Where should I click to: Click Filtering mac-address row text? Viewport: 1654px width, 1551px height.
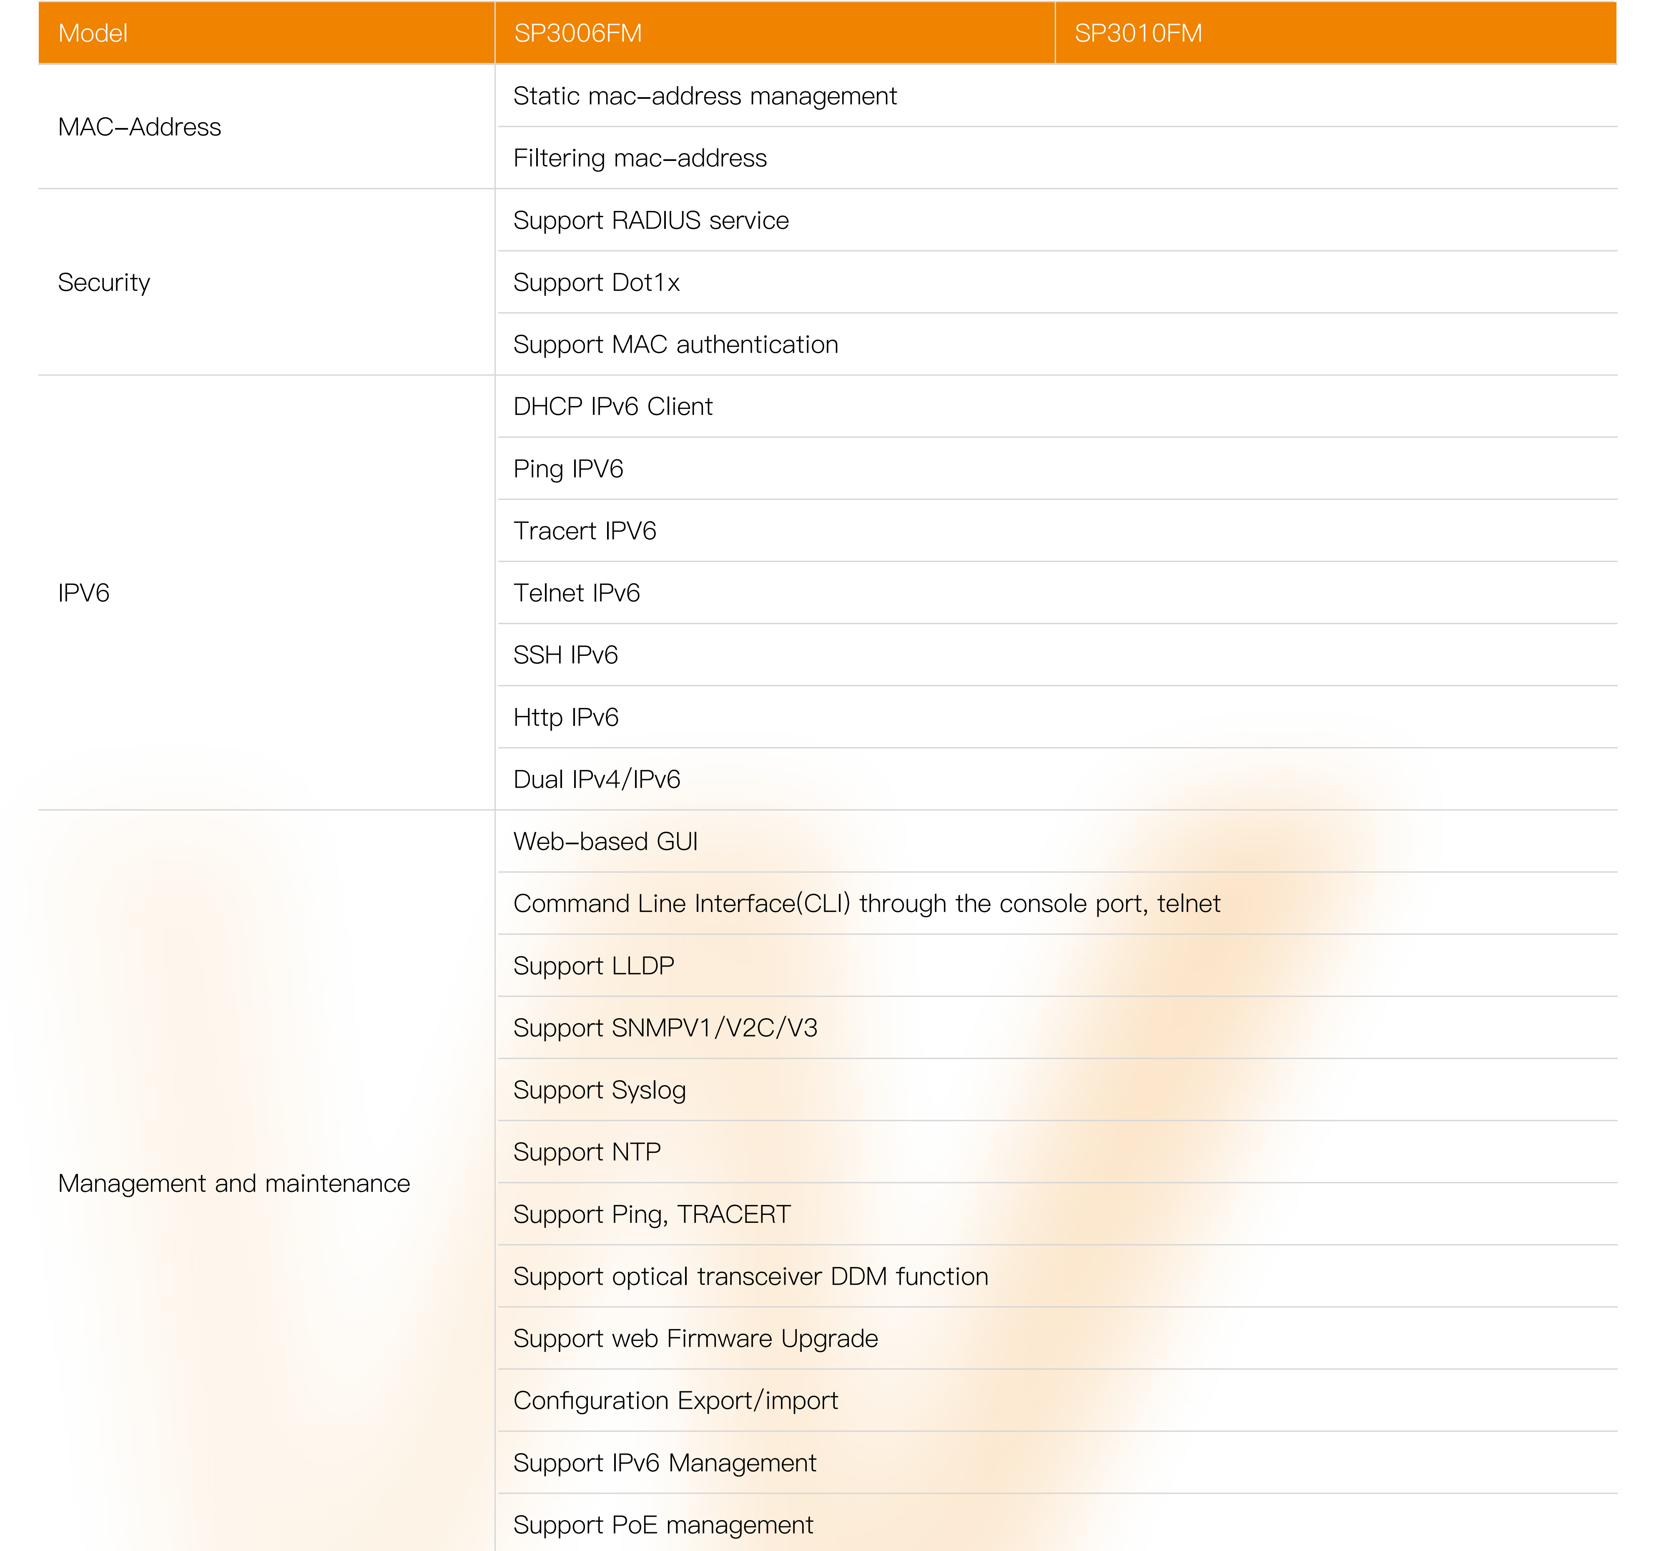(x=640, y=158)
